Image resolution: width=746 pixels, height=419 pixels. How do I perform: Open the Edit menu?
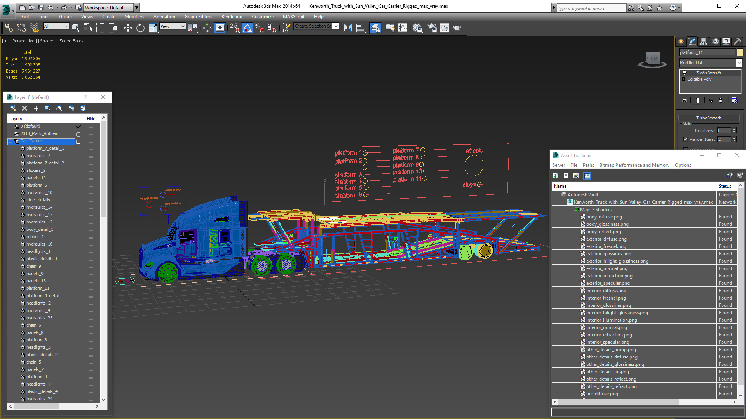[x=25, y=17]
